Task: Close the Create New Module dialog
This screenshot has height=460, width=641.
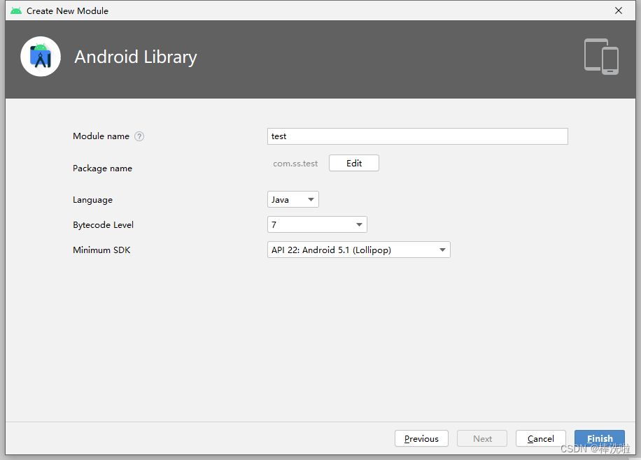Action: pyautogui.click(x=619, y=10)
